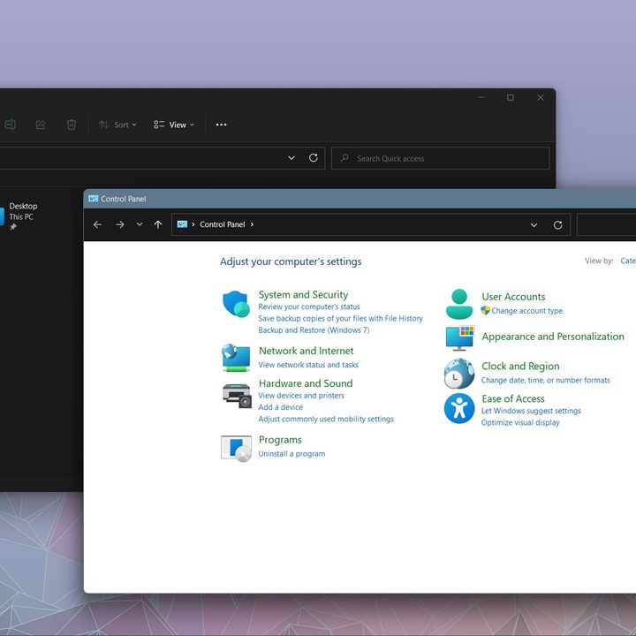Click the Delete trash icon in File Explorer

[72, 125]
